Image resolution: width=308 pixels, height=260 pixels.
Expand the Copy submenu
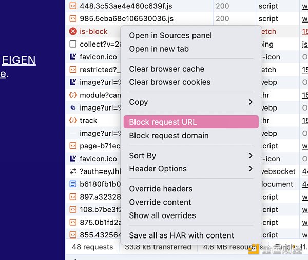tap(190, 102)
